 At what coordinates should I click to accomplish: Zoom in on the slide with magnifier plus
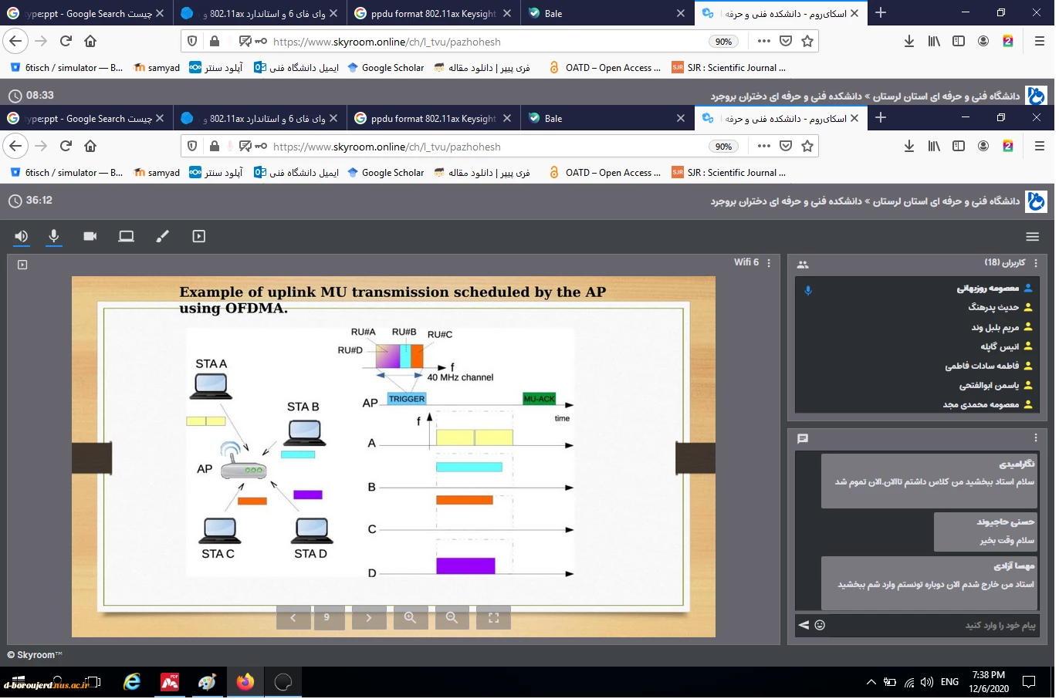(411, 618)
